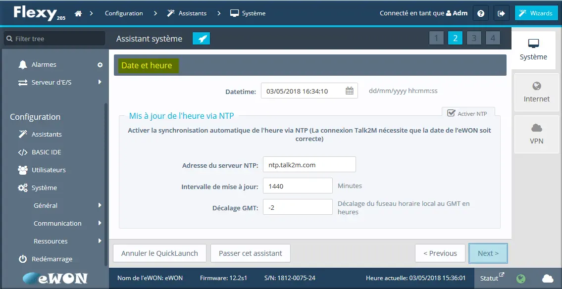Open the Wizards button
This screenshot has height=289, width=562.
pyautogui.click(x=536, y=13)
